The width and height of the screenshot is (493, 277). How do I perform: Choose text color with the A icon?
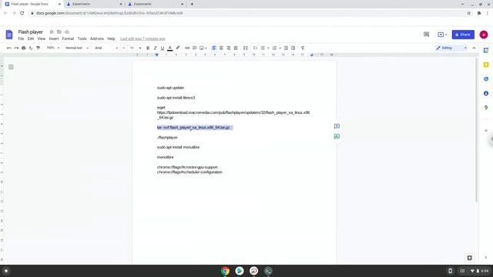[x=169, y=48]
